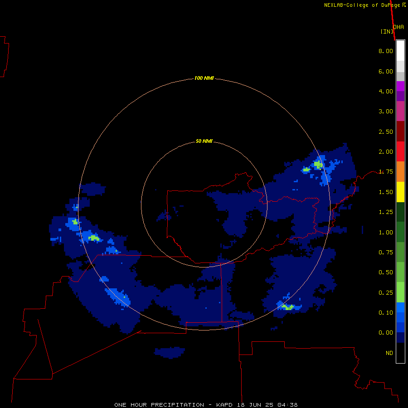Click the 50 NMI range ring label

[x=204, y=141]
